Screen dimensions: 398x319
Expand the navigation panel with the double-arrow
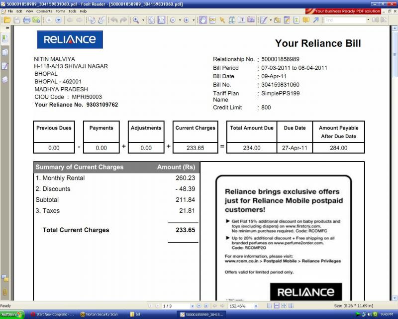pos(7,28)
